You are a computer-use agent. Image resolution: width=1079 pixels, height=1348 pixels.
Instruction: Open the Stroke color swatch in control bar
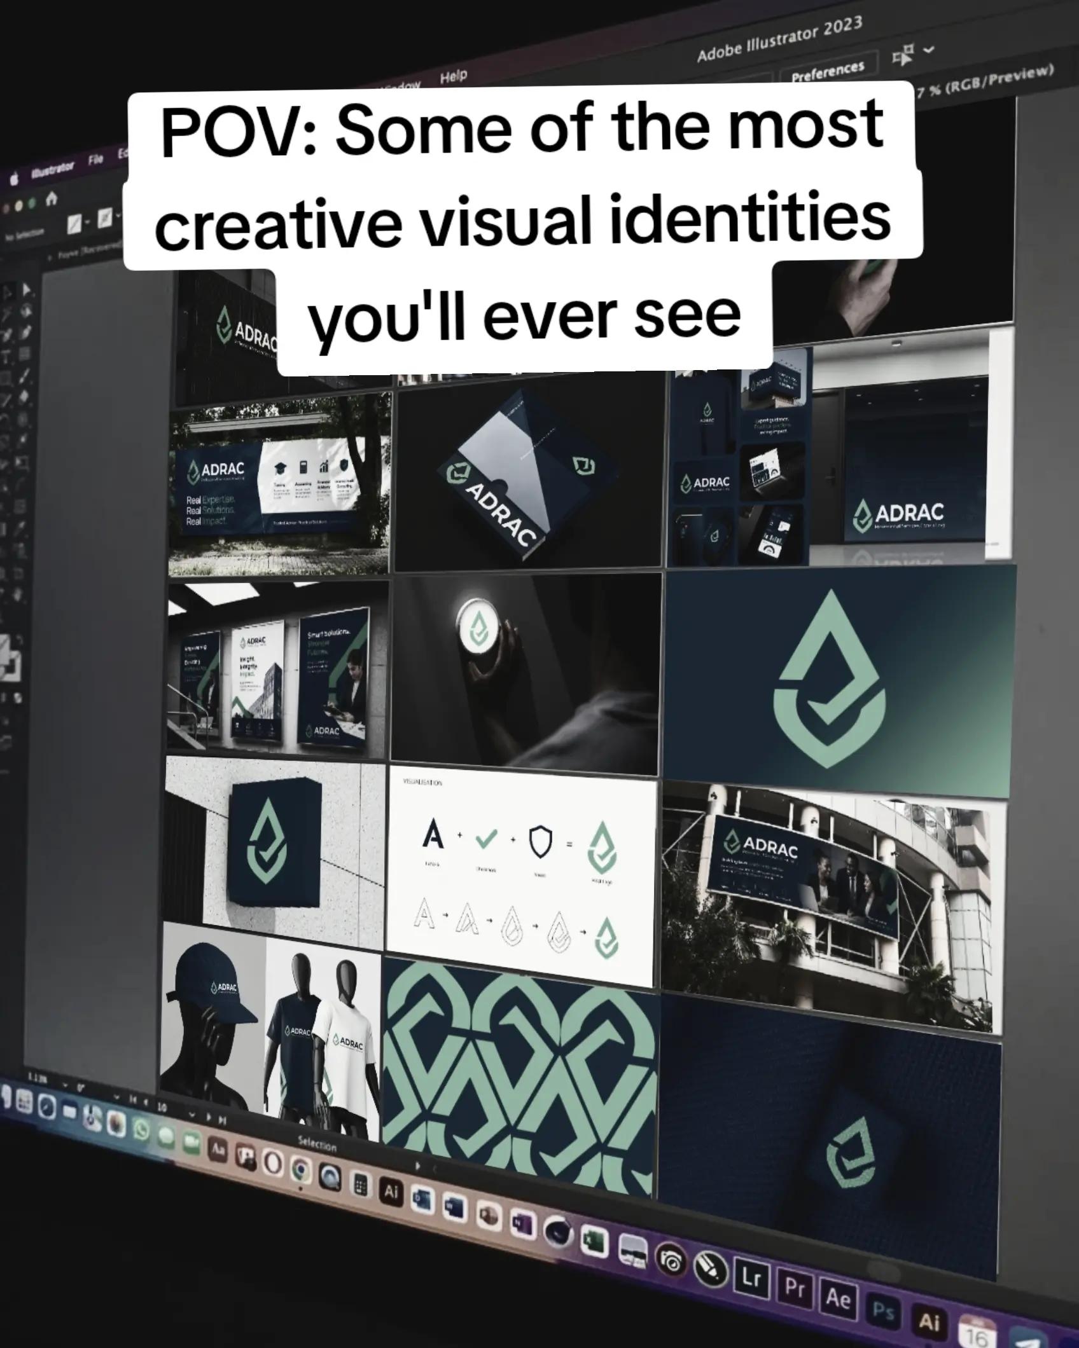coord(105,218)
